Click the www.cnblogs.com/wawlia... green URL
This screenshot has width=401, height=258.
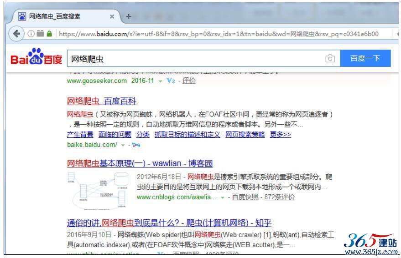tap(177, 197)
